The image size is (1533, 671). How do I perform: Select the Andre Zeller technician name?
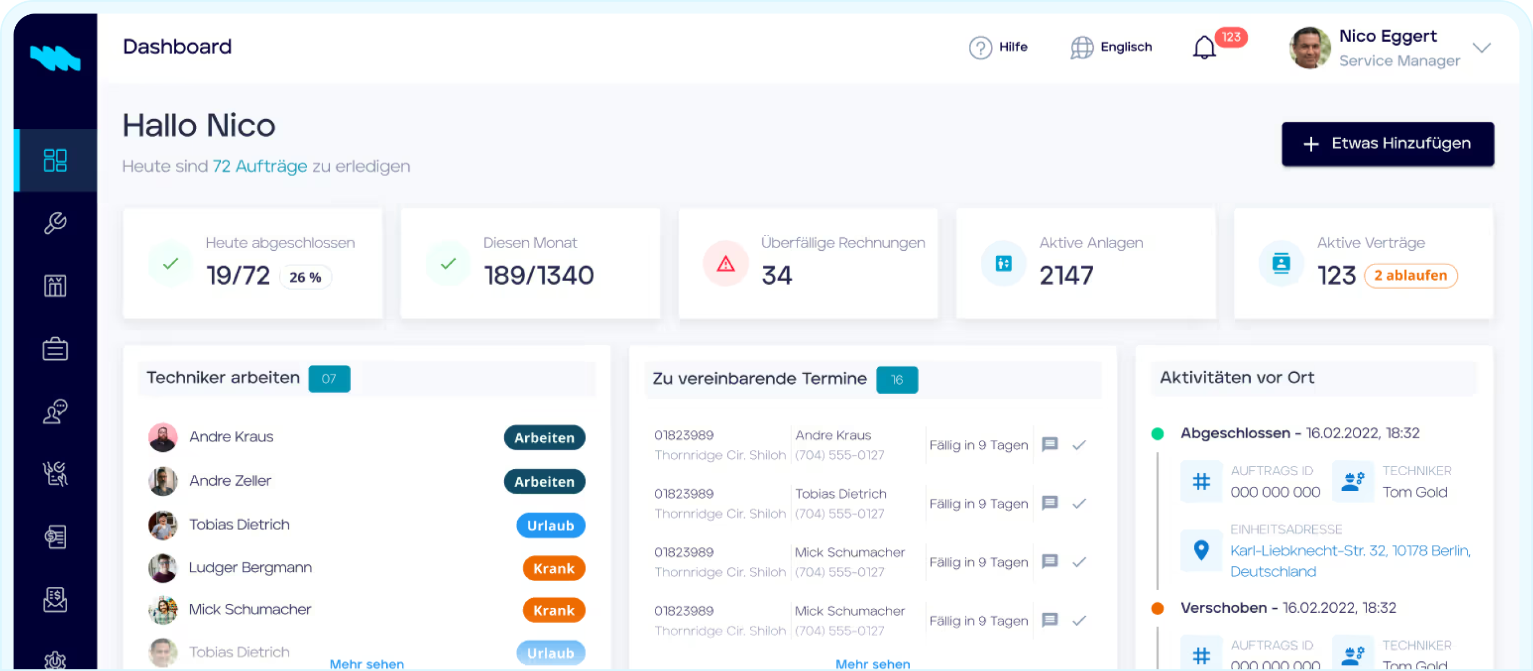[x=230, y=481]
